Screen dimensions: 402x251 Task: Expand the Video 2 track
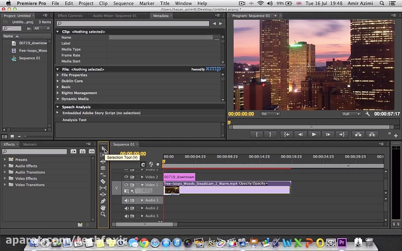coord(142,177)
